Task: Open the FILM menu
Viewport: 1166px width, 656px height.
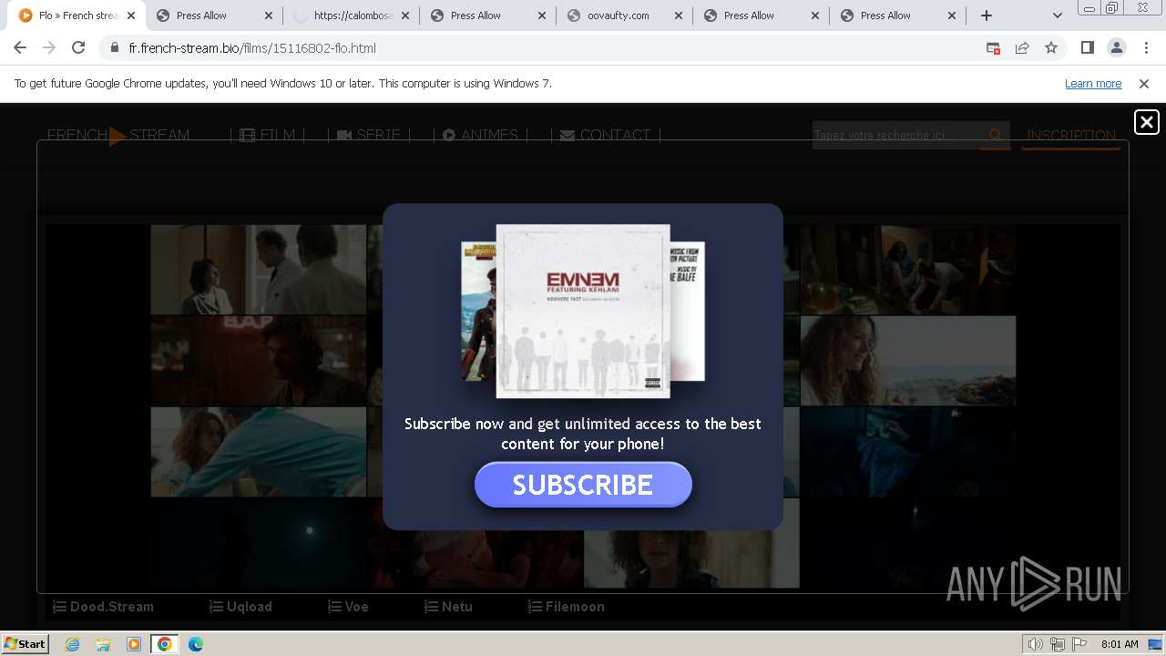Action: tap(267, 136)
